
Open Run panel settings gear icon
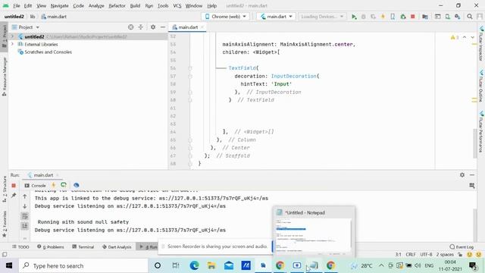[462, 175]
